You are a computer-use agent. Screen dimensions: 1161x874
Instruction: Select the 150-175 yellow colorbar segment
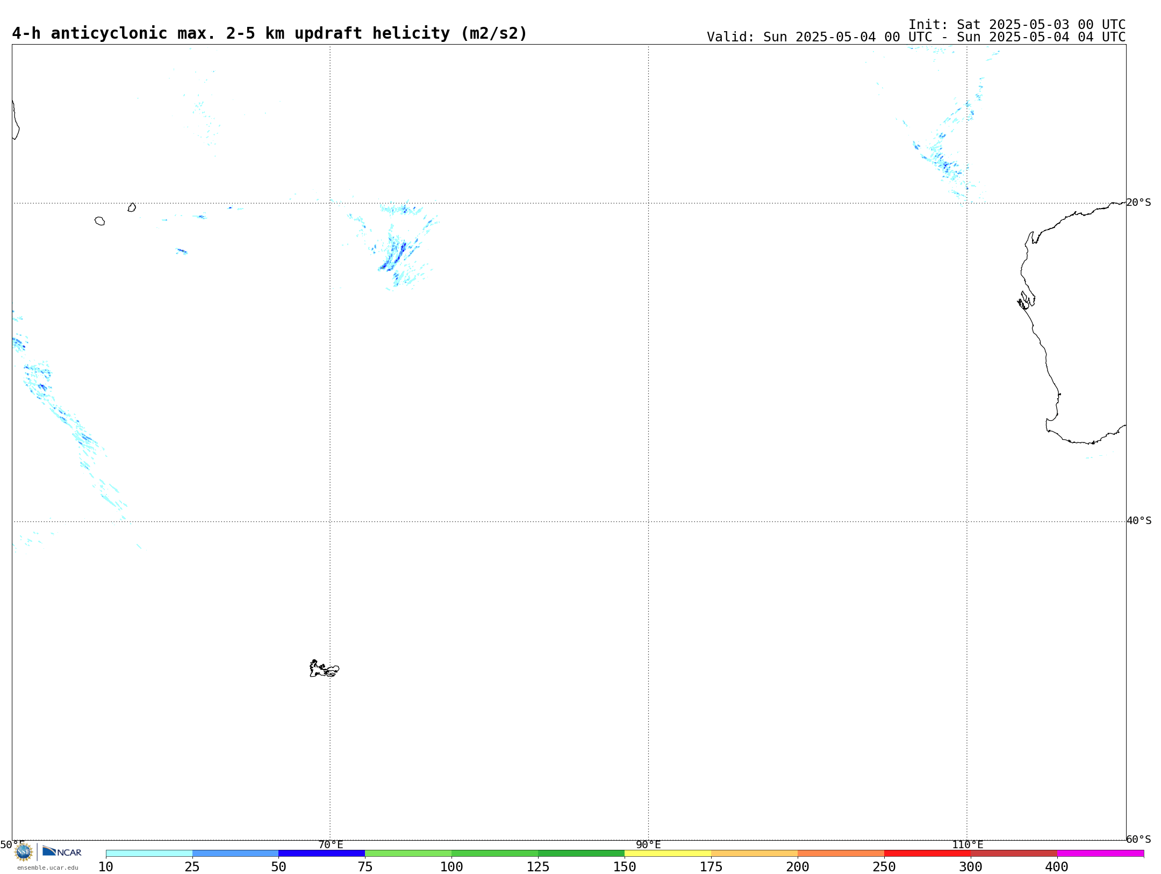668,853
